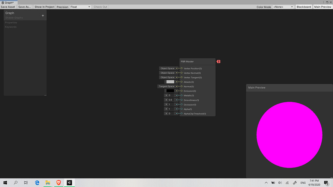This screenshot has width=333, height=187.
Task: Click the Emission input port circle
Action: pos(181,91)
